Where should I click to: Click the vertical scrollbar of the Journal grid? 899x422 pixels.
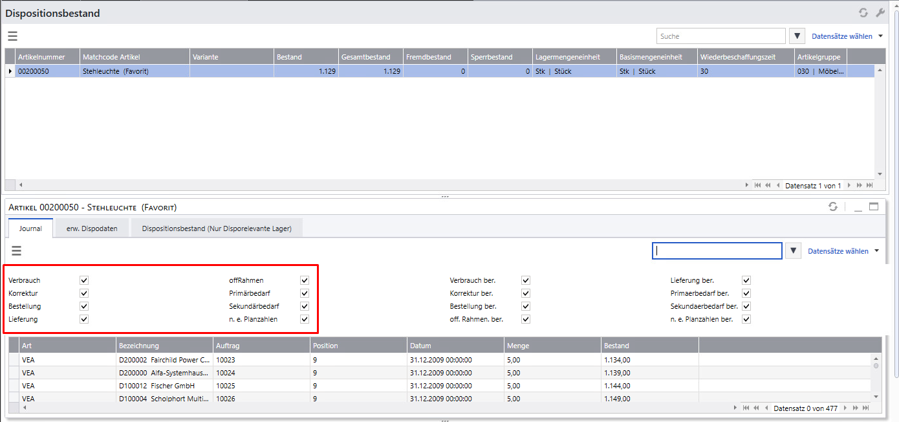(x=876, y=379)
